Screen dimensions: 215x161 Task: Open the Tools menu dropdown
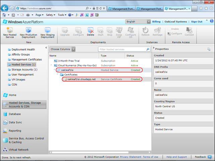pyautogui.click(x=62, y=15)
